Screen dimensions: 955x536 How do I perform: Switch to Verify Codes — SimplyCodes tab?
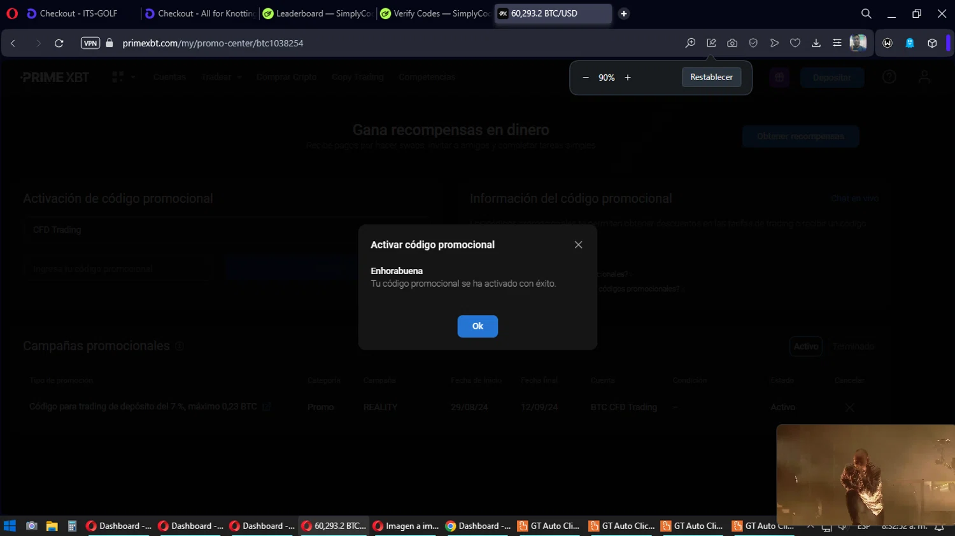pyautogui.click(x=435, y=13)
